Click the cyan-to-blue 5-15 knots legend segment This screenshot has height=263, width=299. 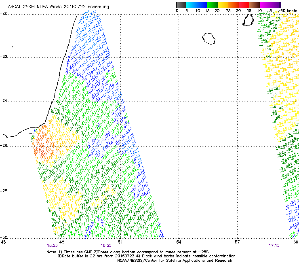(x=197, y=5)
